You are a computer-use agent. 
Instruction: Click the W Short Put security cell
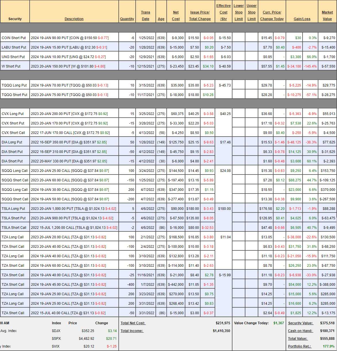click(x=11, y=66)
